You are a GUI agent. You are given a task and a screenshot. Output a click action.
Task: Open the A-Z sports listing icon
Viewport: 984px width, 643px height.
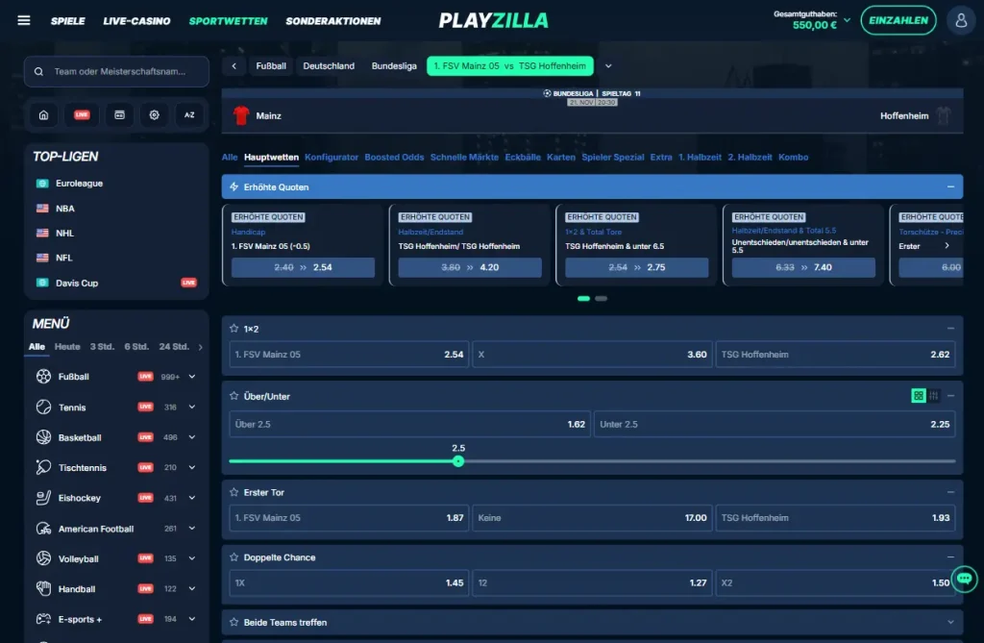[x=189, y=114]
